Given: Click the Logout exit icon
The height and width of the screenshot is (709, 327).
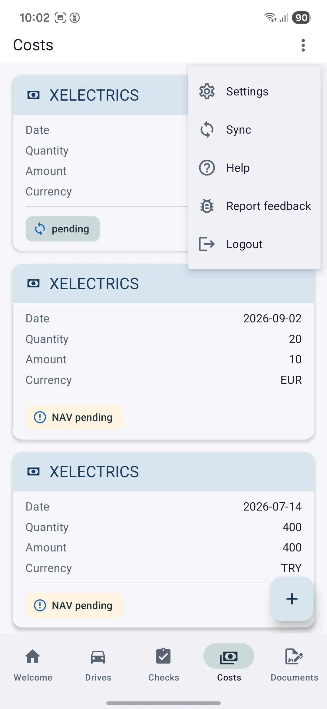Looking at the screenshot, I should click(x=207, y=244).
